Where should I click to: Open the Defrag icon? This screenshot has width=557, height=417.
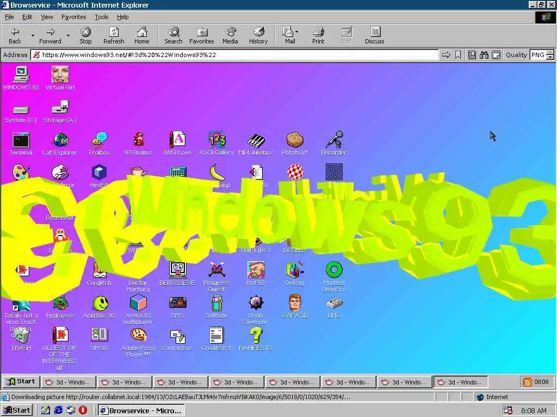pyautogui.click(x=295, y=274)
